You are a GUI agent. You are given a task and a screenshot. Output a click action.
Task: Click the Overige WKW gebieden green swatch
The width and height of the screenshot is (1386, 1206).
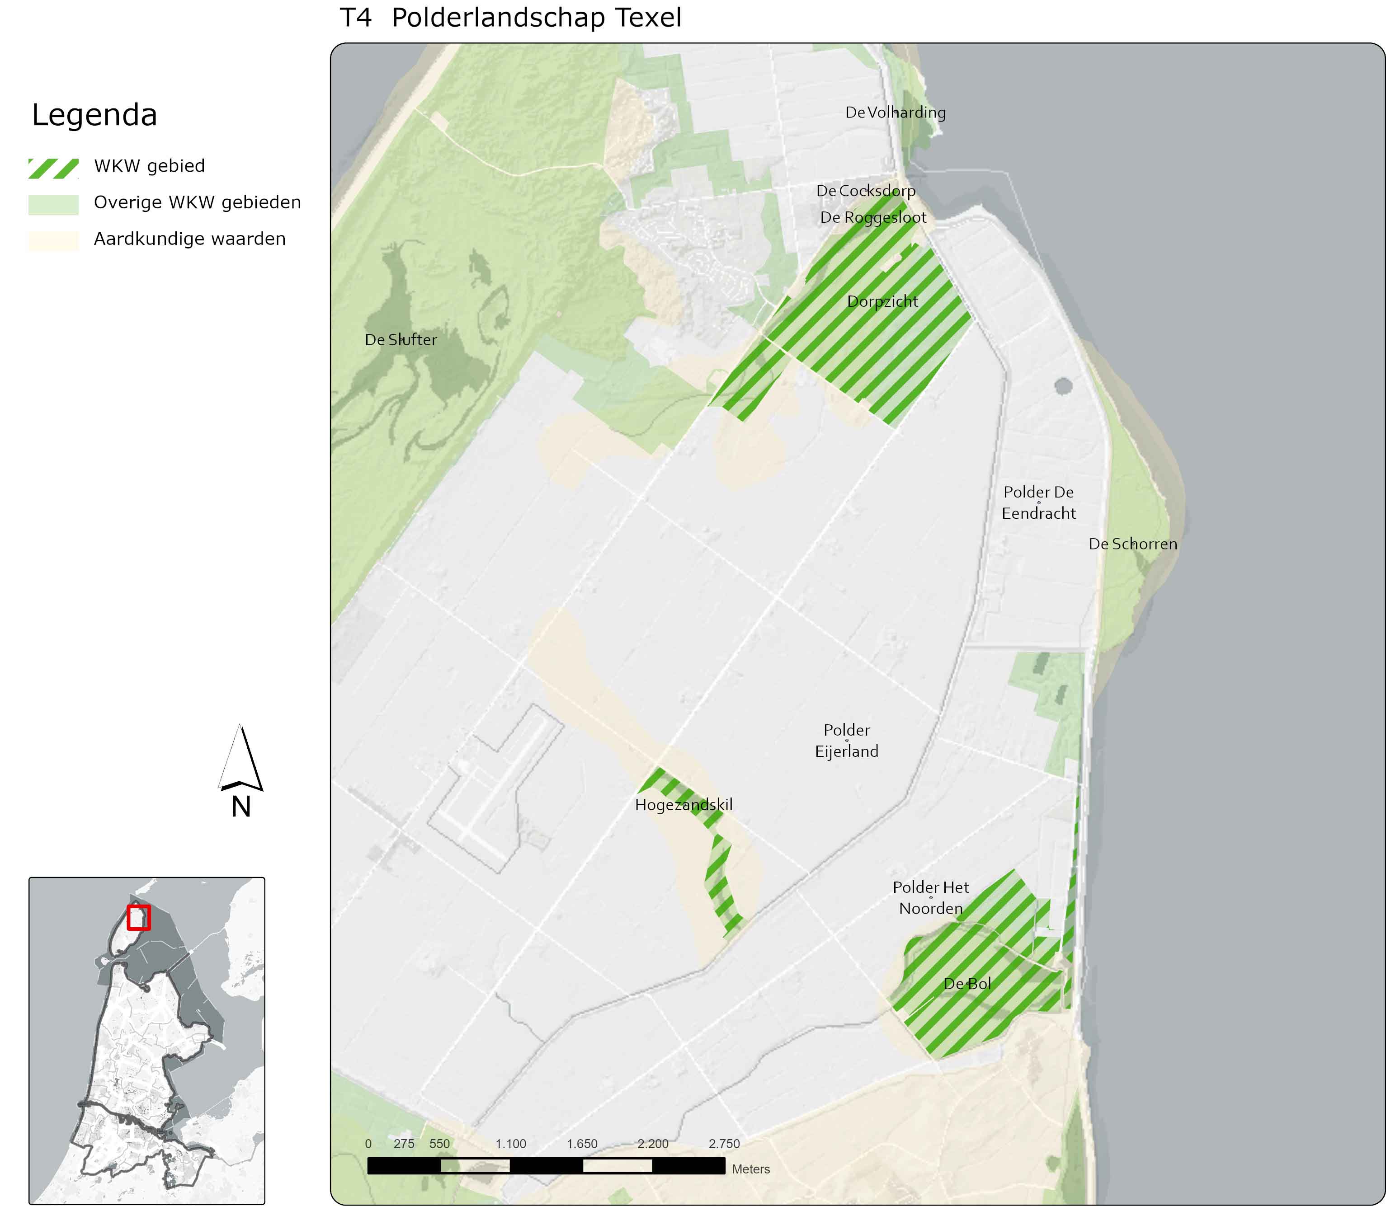53,205
